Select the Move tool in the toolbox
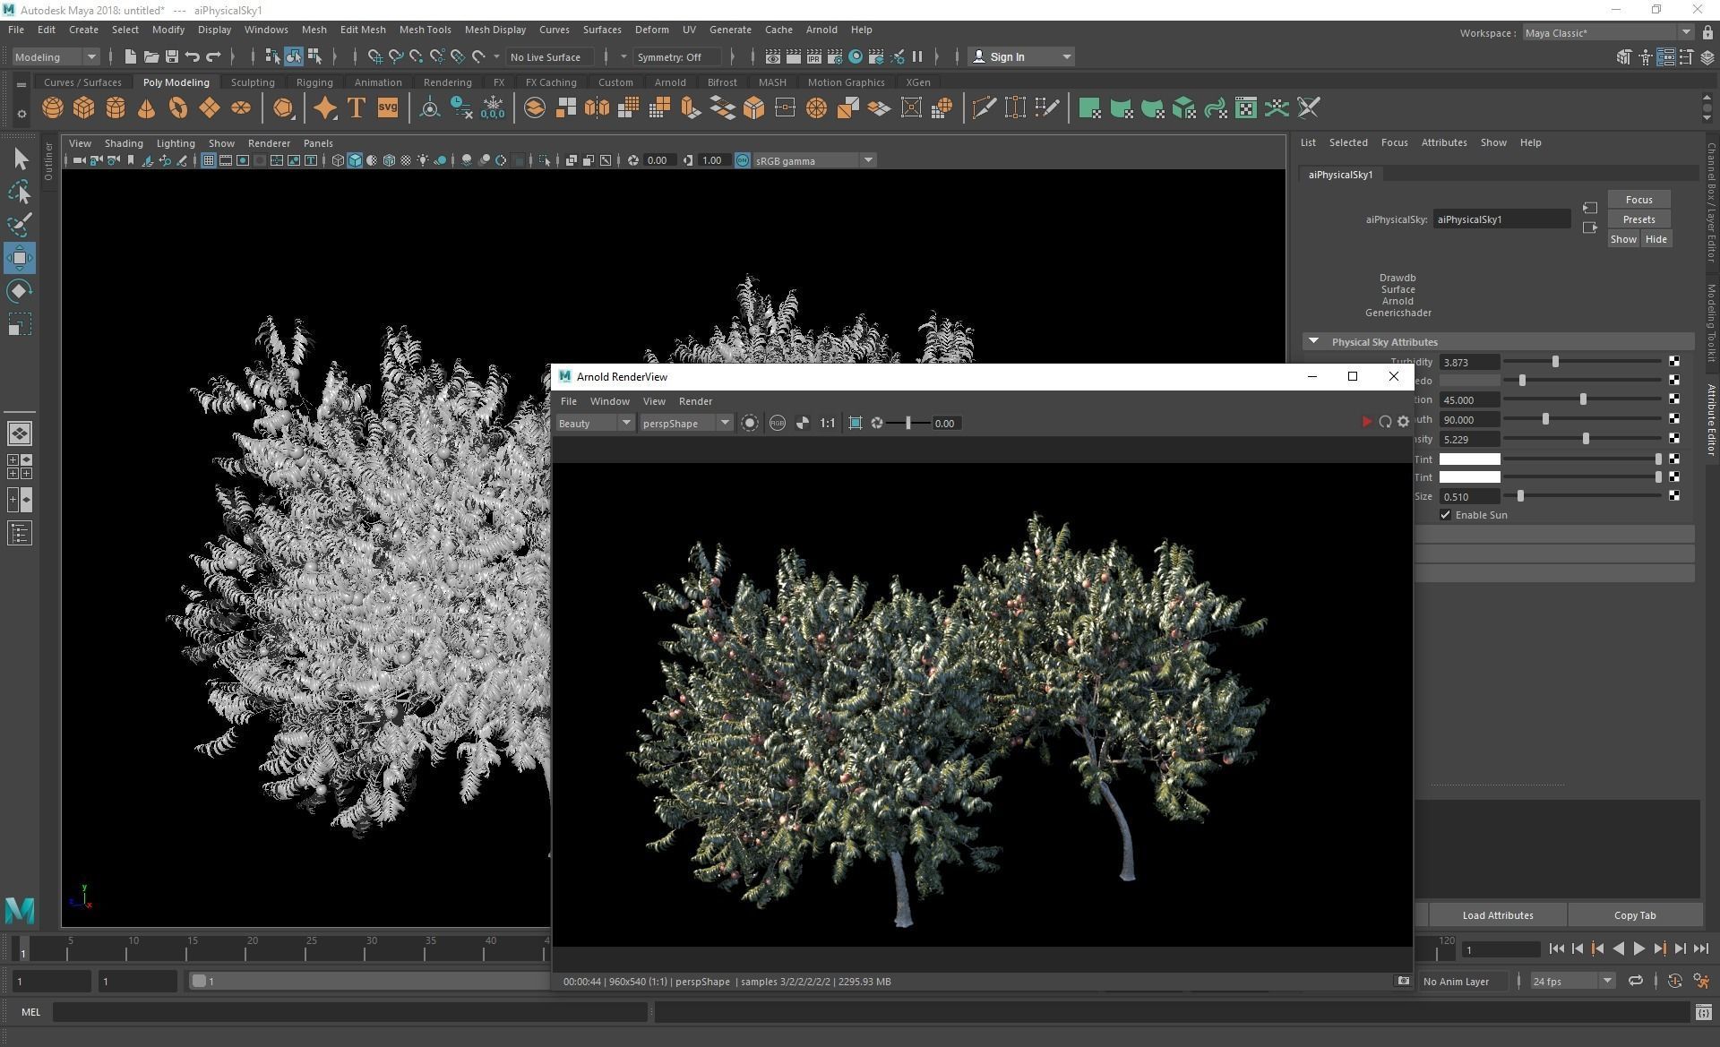This screenshot has height=1047, width=1720. [x=20, y=258]
